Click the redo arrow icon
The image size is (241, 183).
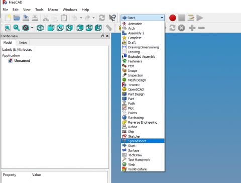[87, 18]
